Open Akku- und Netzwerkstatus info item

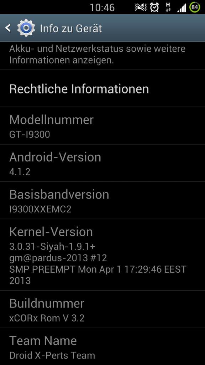pos(102,56)
